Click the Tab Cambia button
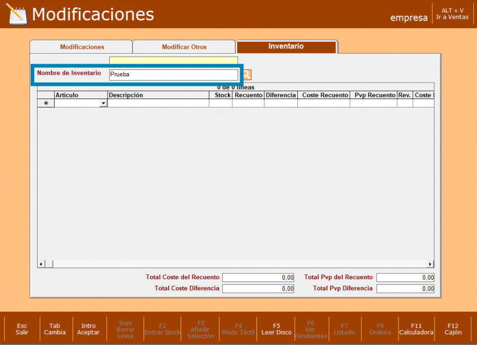Image resolution: width=477 pixels, height=345 pixels. [55, 329]
